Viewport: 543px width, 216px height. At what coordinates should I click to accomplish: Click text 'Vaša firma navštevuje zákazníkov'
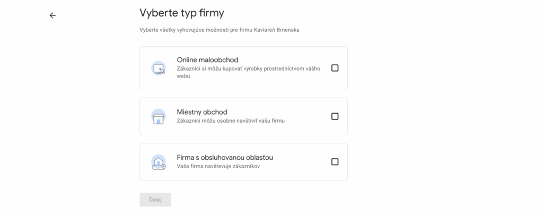click(x=218, y=166)
